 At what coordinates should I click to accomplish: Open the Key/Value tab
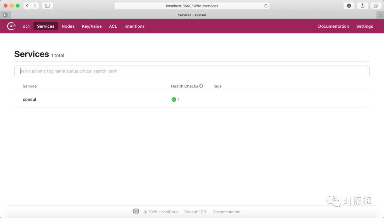point(92,26)
